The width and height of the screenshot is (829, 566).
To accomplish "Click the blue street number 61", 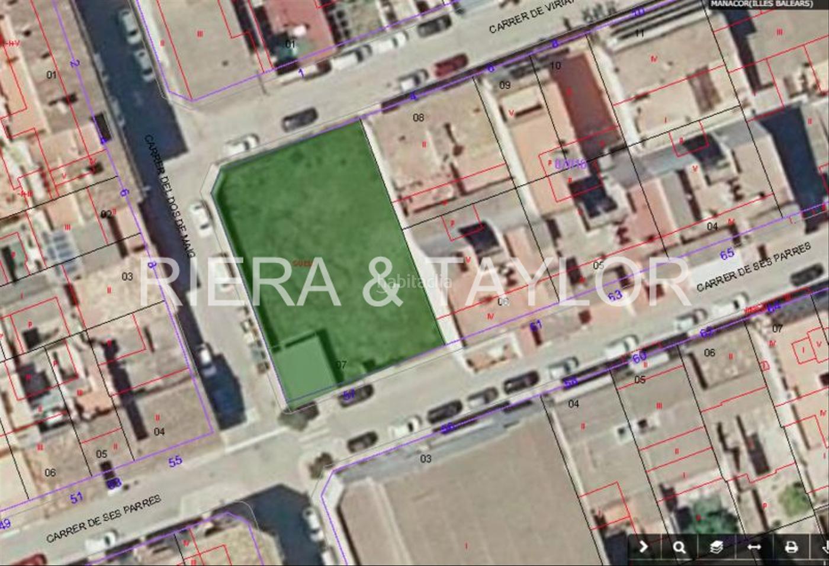I will point(535,325).
